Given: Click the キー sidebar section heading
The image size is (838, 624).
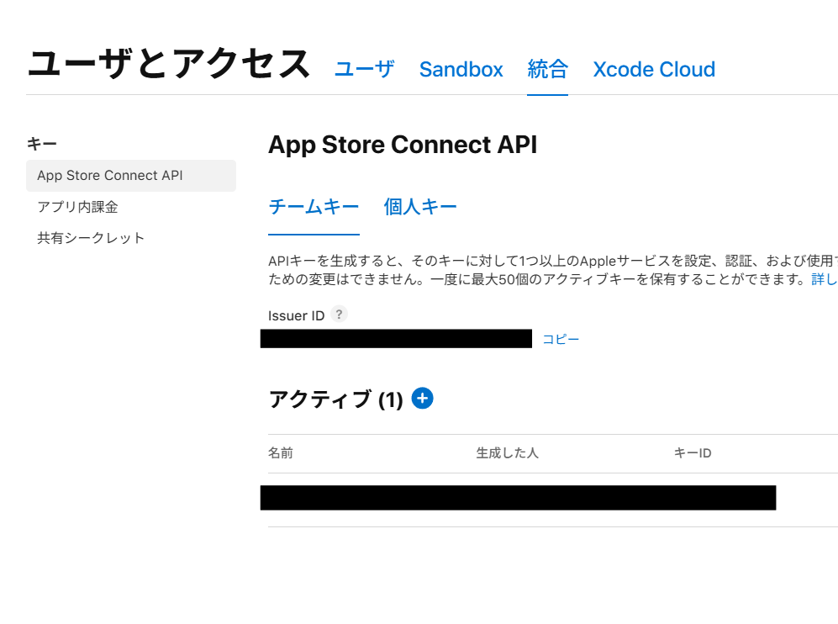Looking at the screenshot, I should click(x=42, y=143).
